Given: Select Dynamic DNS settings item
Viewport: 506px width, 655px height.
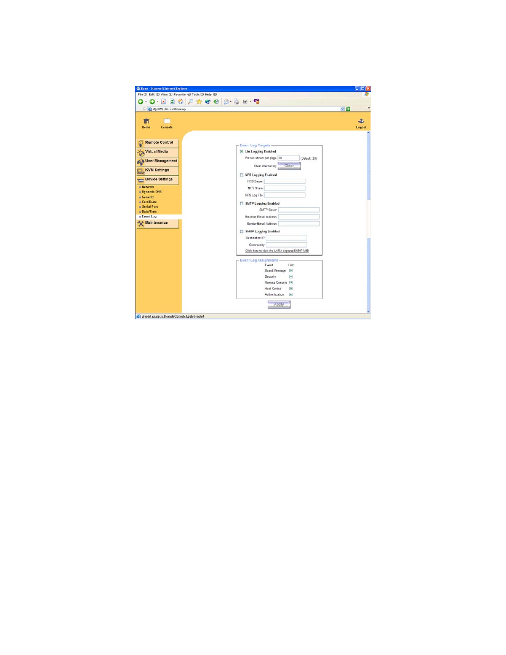Looking at the screenshot, I should 151,192.
